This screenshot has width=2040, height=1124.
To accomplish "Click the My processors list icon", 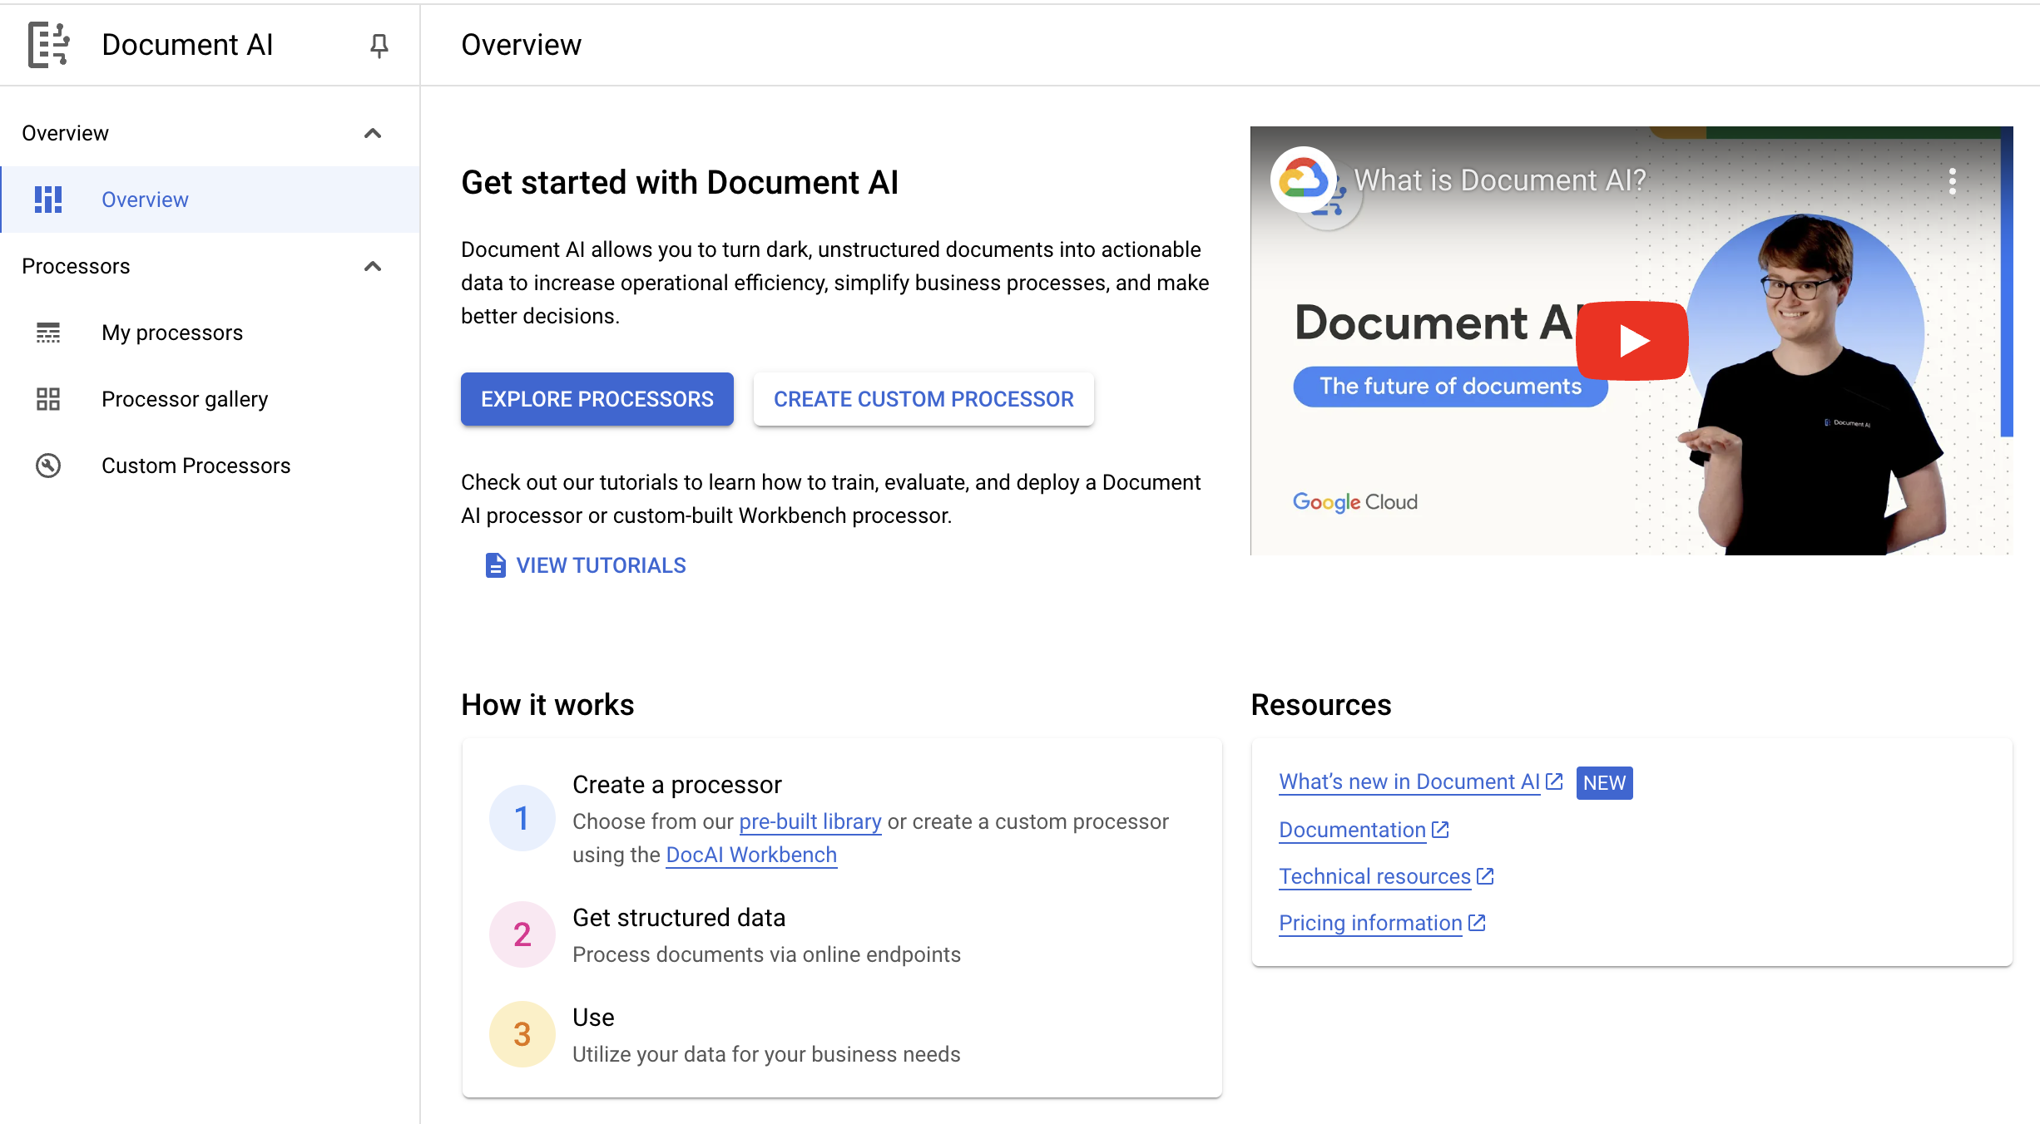I will [48, 333].
